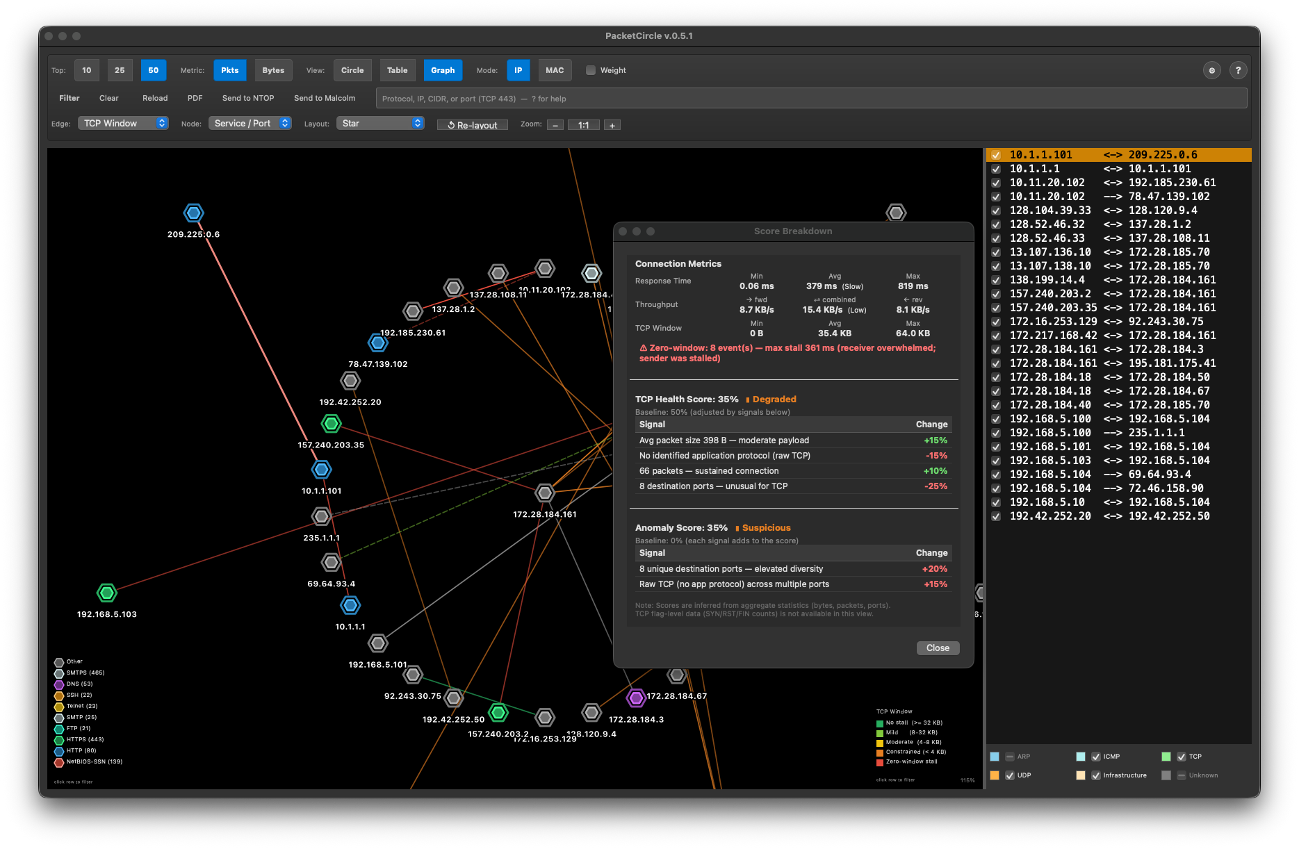Image resolution: width=1299 pixels, height=849 pixels.
Task: Select the 192.168.5.101 node hexagon
Action: coord(377,643)
